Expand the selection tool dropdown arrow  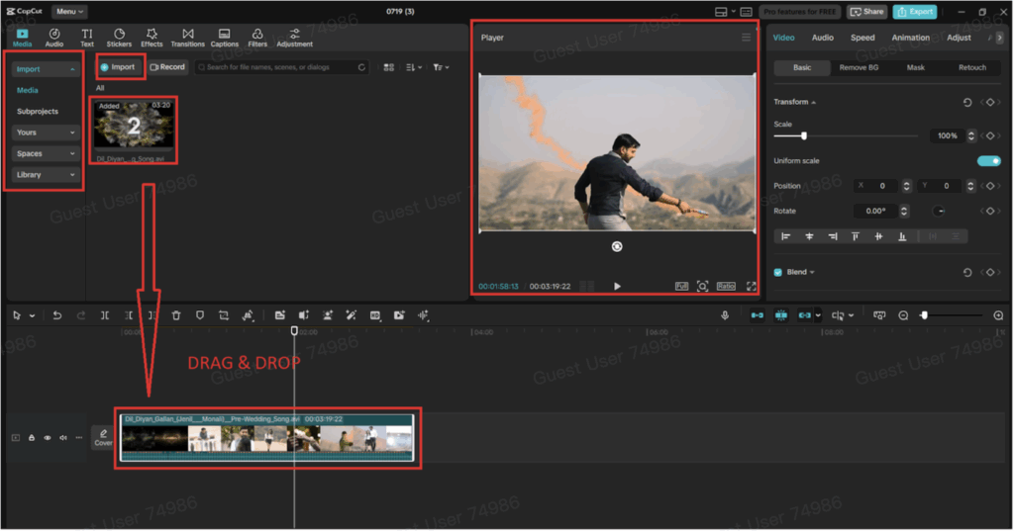pos(32,315)
